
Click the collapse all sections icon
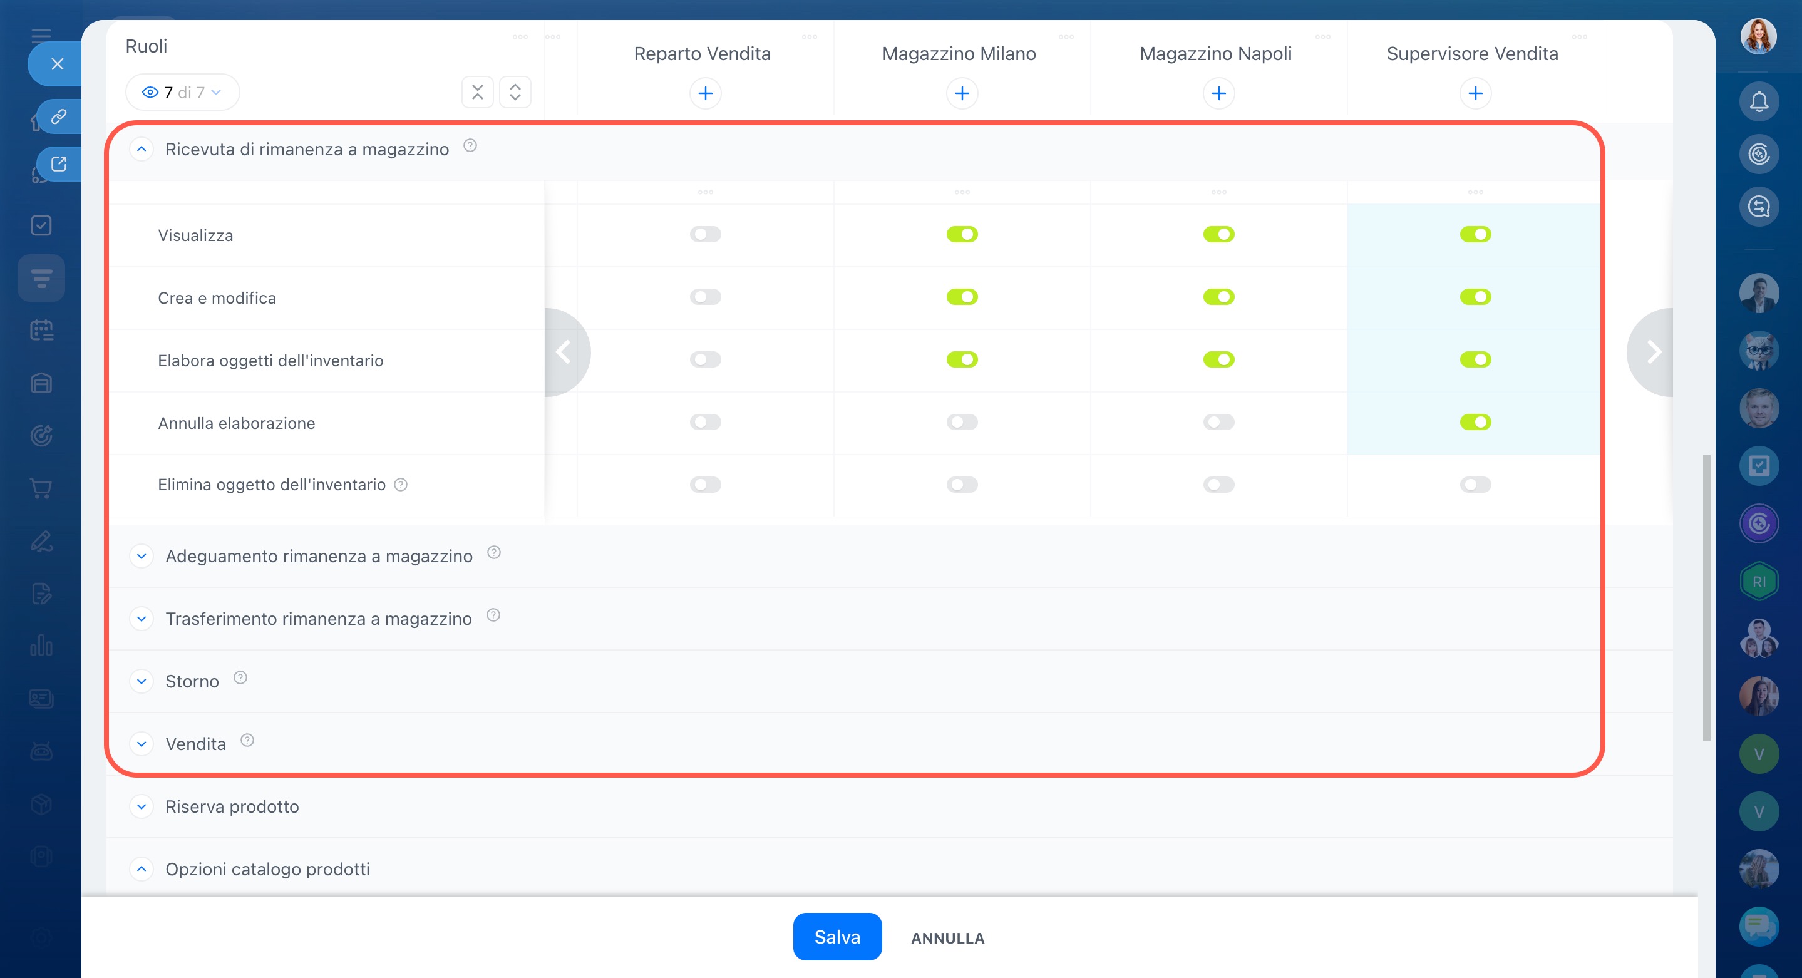pos(478,92)
